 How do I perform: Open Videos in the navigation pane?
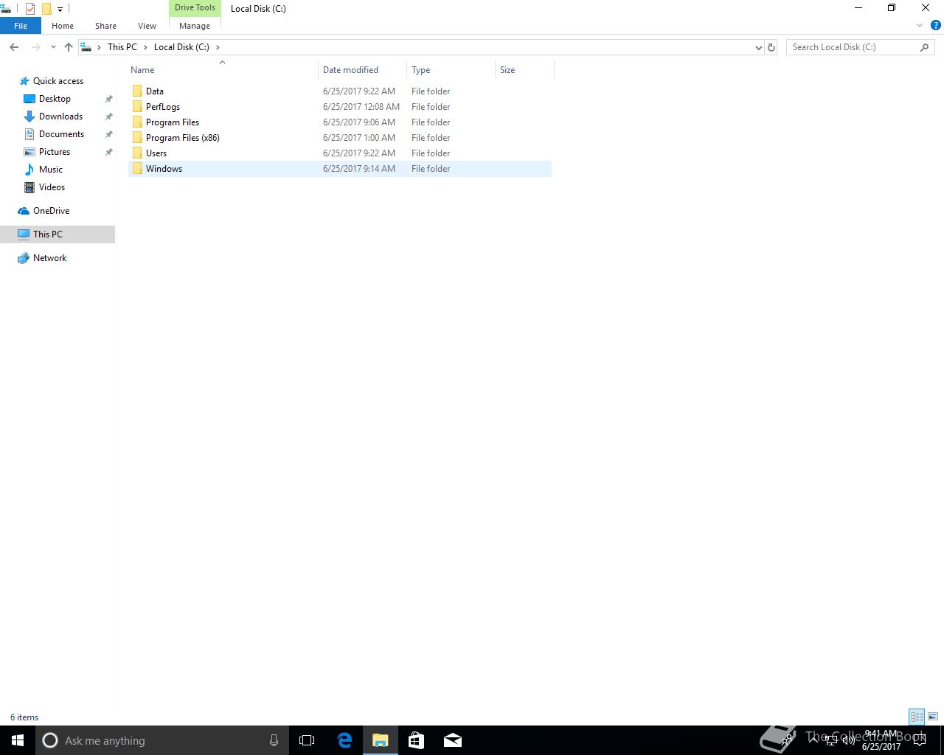52,187
